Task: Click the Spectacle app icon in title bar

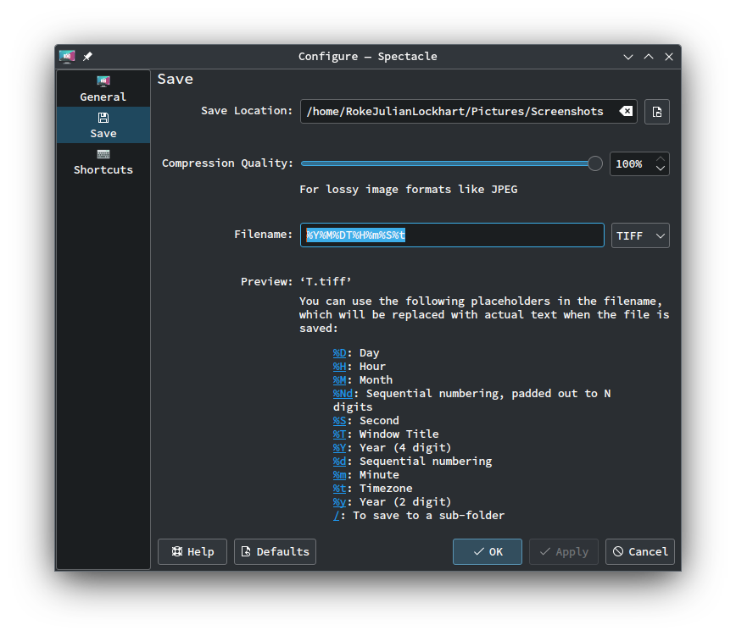Action: (x=67, y=57)
